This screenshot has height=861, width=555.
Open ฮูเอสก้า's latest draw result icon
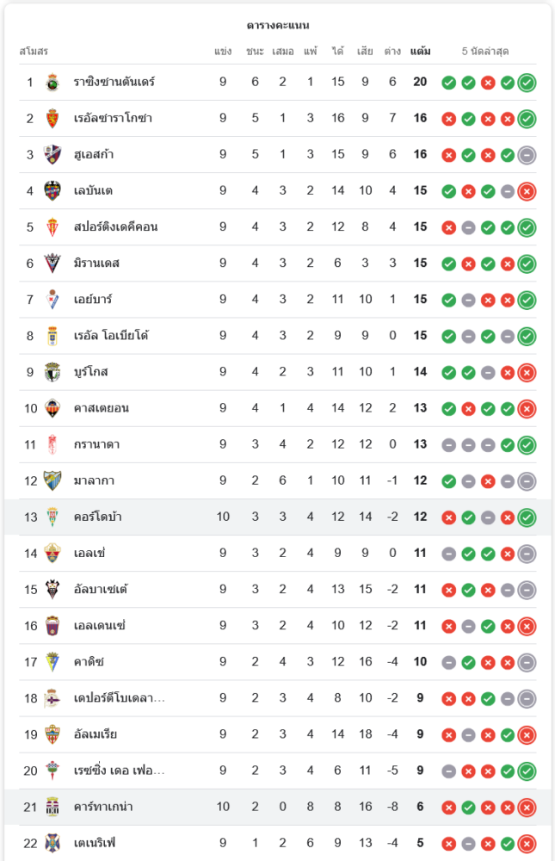pos(527,155)
